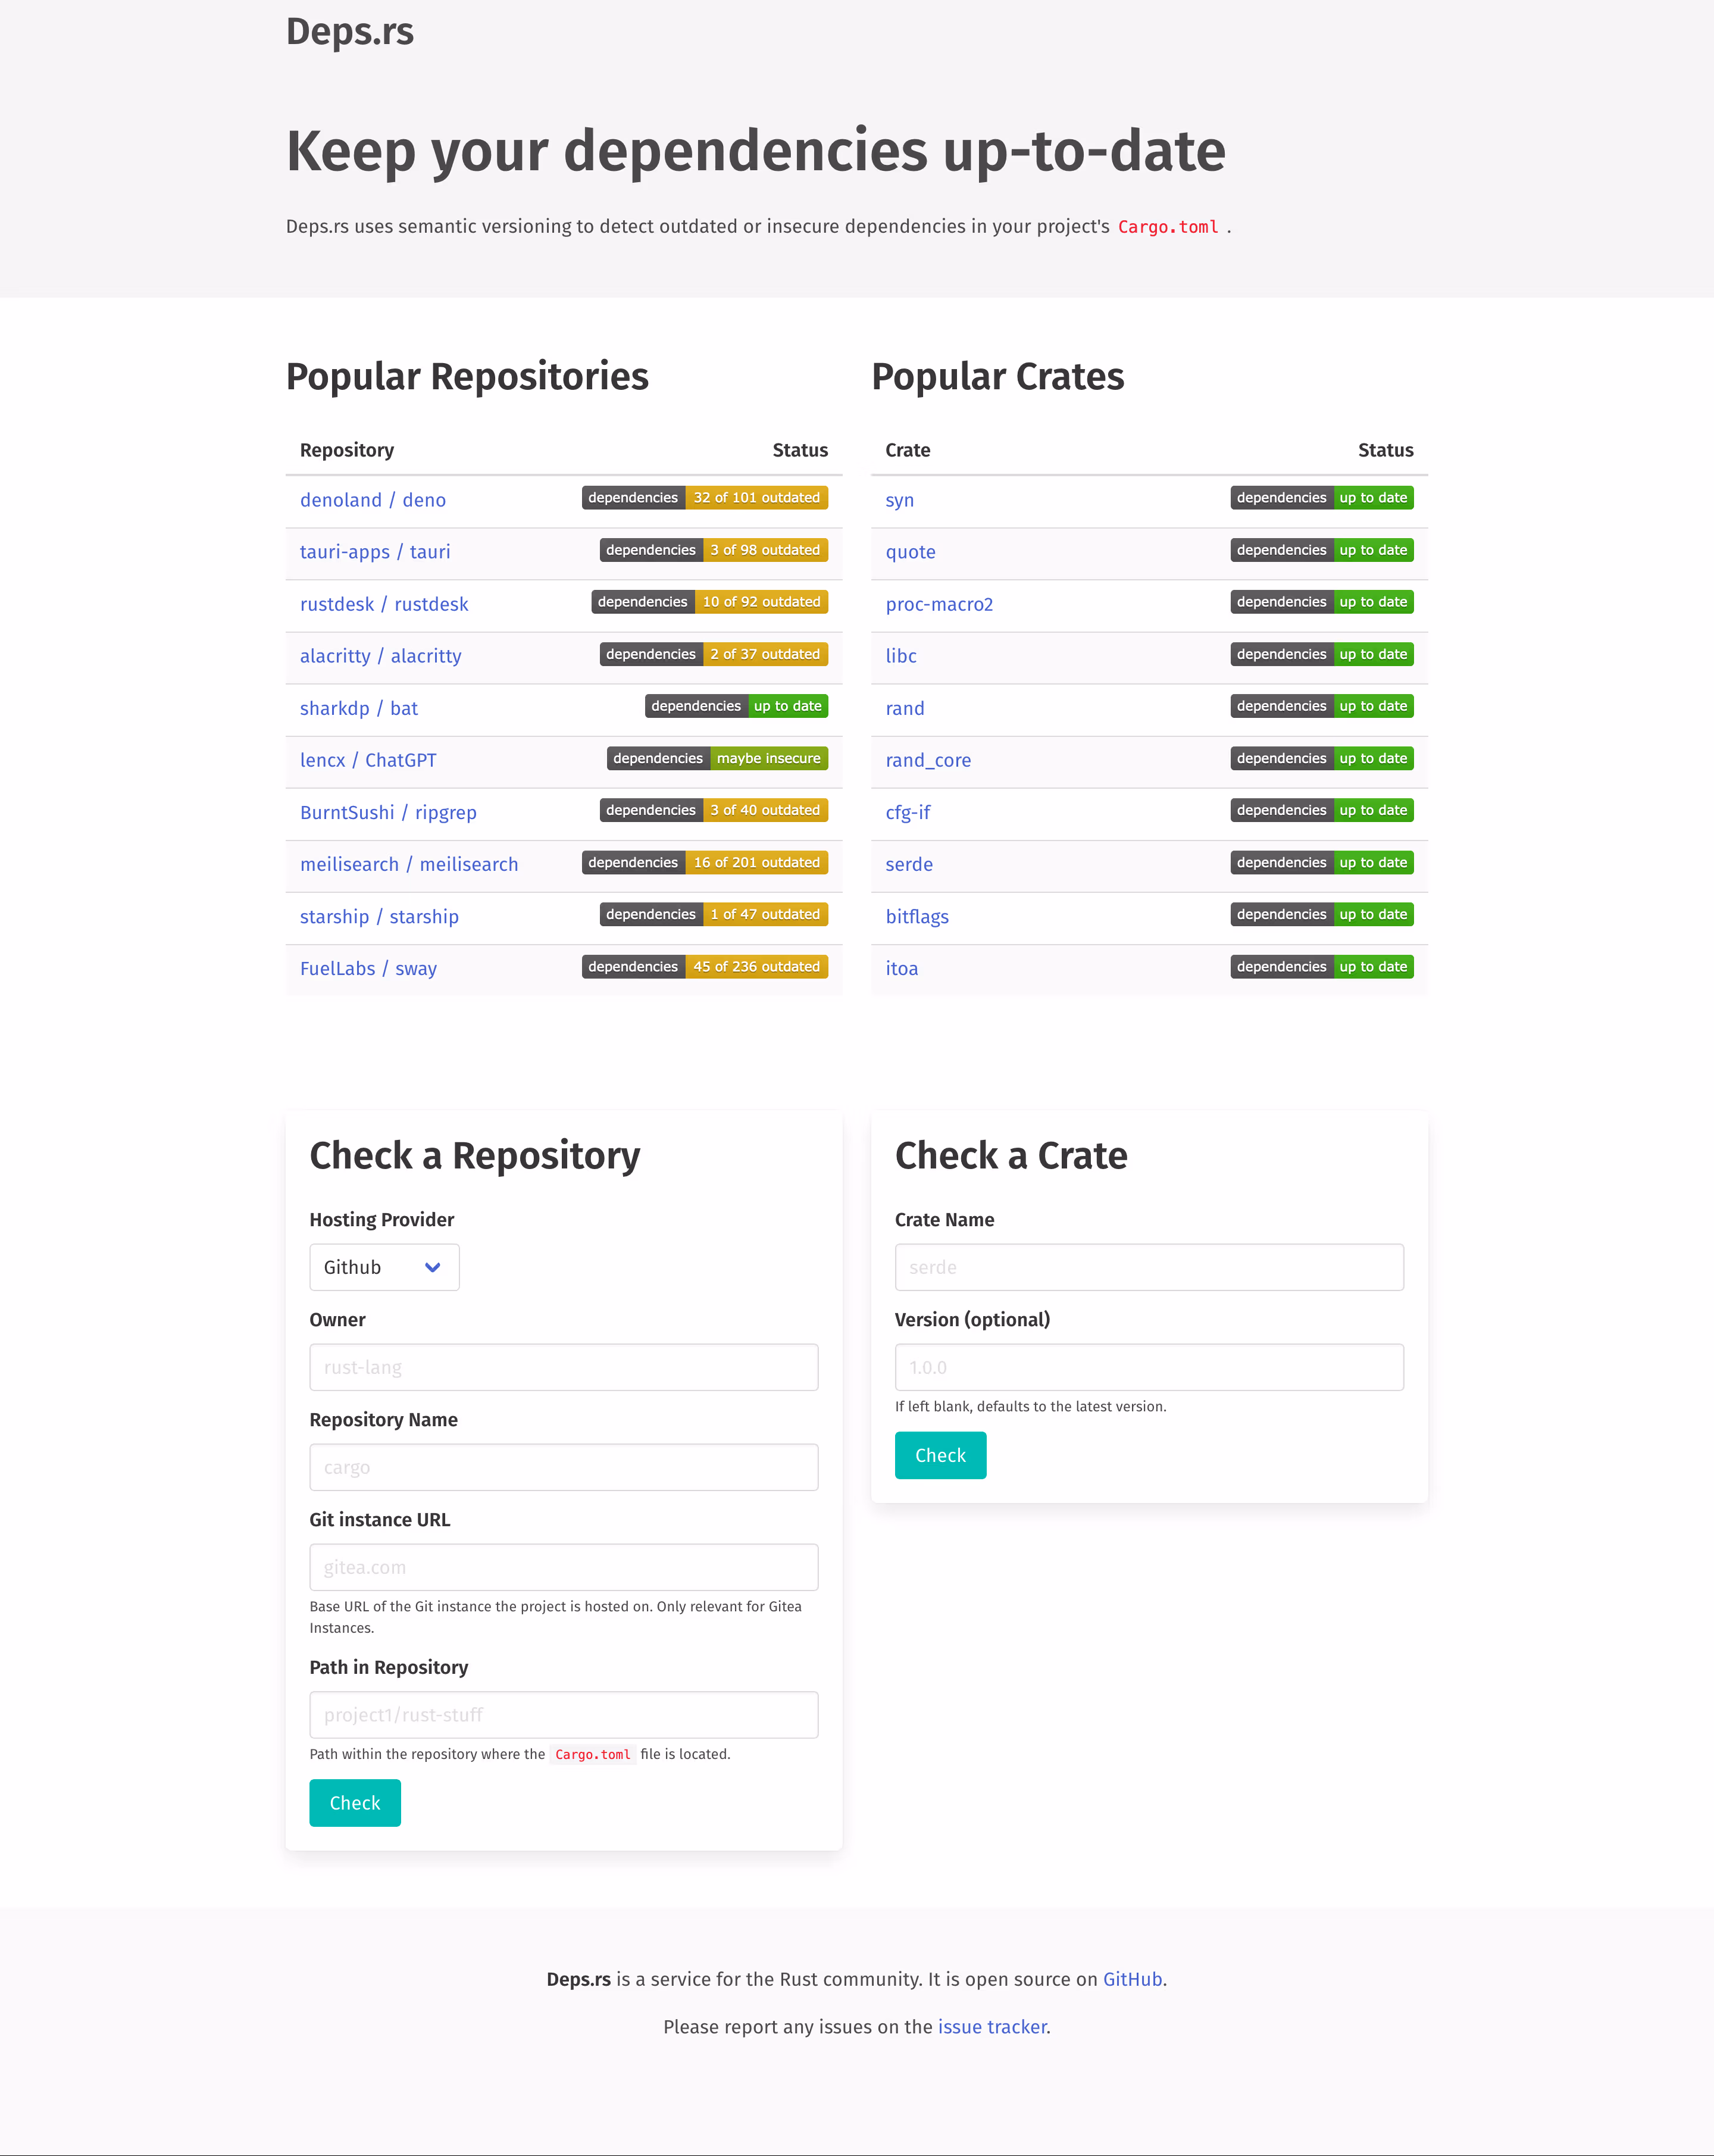Click Check button in Check a Repository
Screen dimensions: 1714x2156
pyautogui.click(x=355, y=1803)
